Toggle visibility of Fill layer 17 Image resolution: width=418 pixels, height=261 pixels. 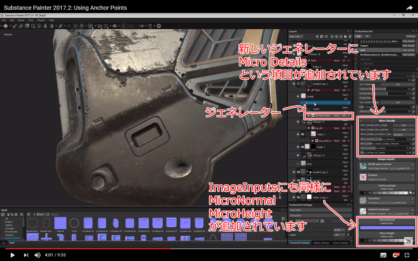click(298, 122)
